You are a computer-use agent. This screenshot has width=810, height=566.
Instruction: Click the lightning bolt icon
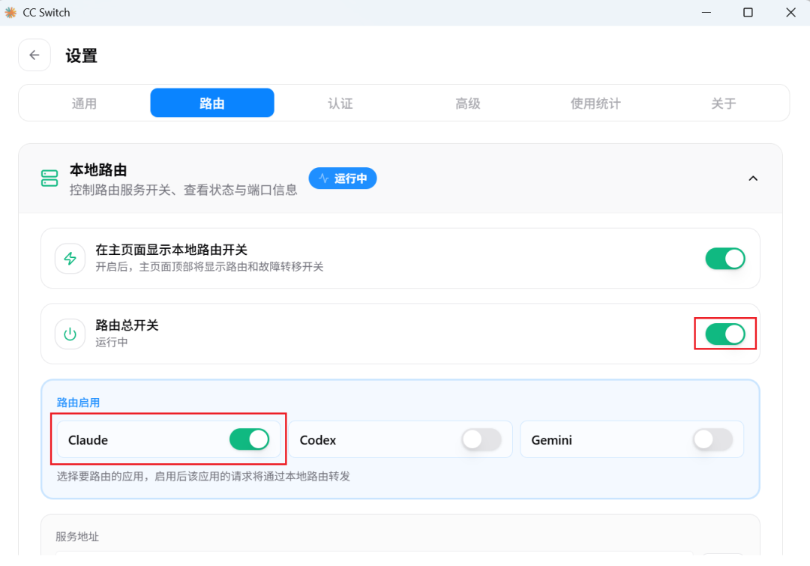[70, 258]
